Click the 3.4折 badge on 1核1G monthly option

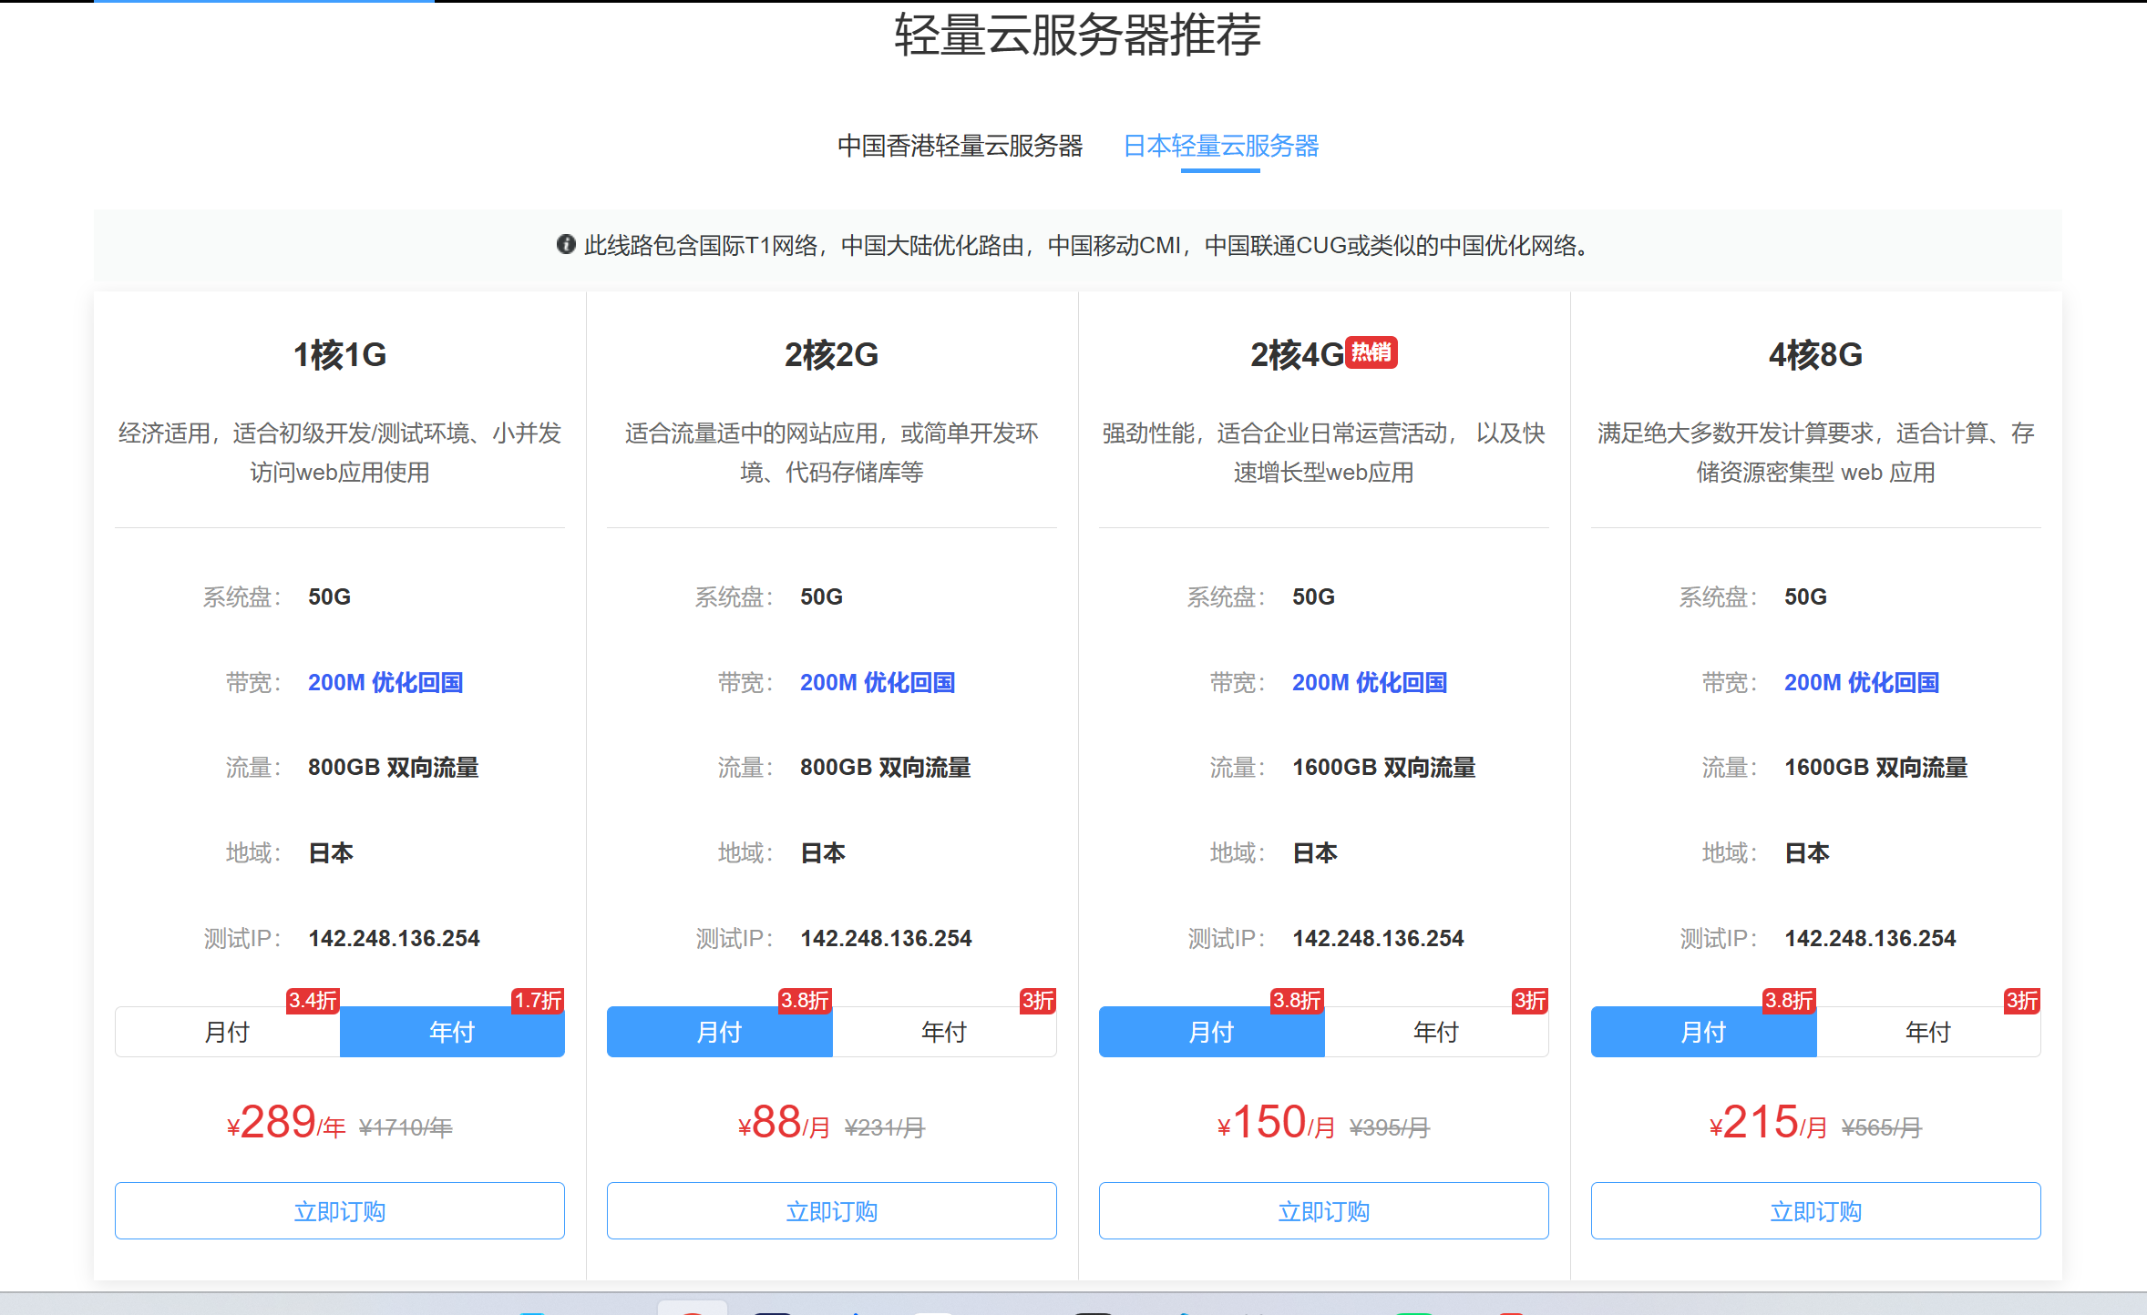pyautogui.click(x=313, y=1000)
